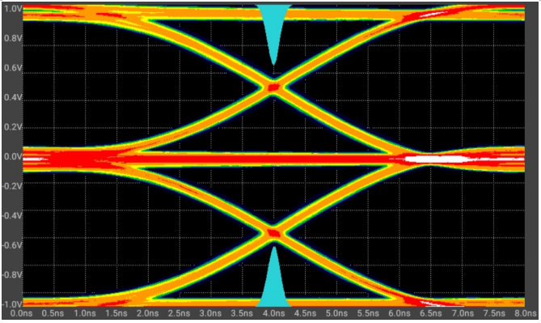
Task: Click the 0.0ns time axis label
Action: coord(22,313)
